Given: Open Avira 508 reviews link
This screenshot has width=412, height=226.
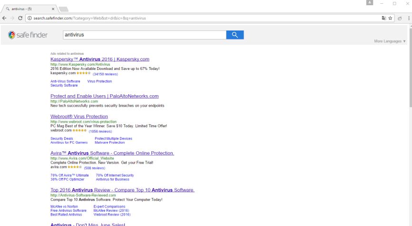Looking at the screenshot, I should pos(95,168).
